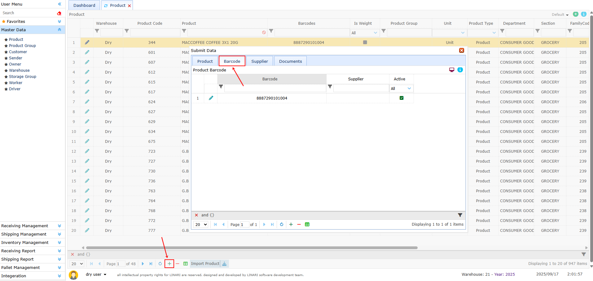Toggle the Active checkbox for the barcode row
593x281 pixels.
click(402, 98)
